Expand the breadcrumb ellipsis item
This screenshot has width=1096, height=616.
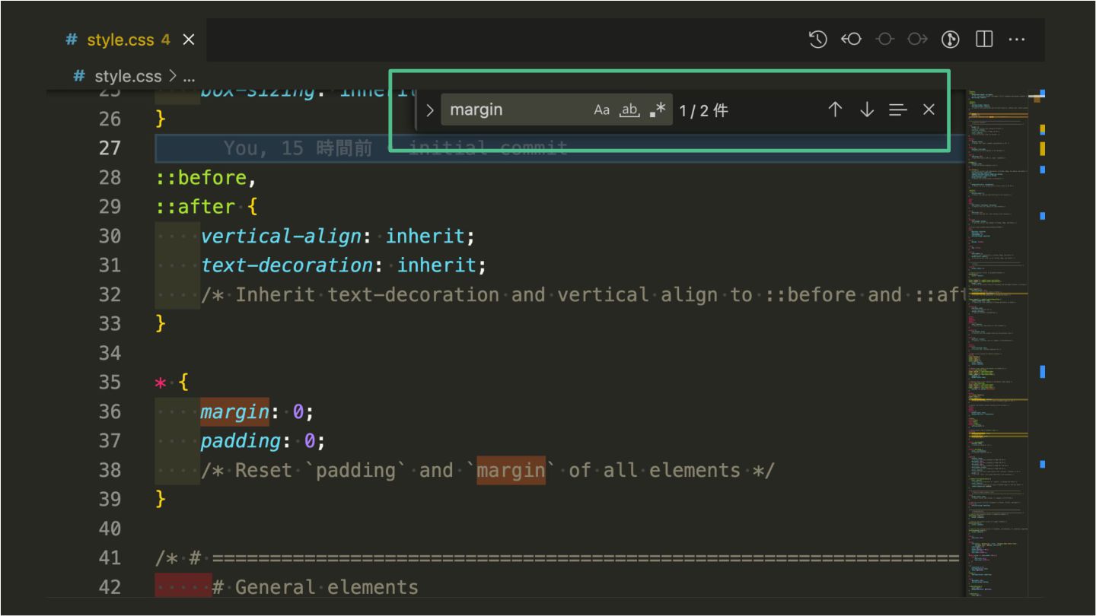point(189,76)
